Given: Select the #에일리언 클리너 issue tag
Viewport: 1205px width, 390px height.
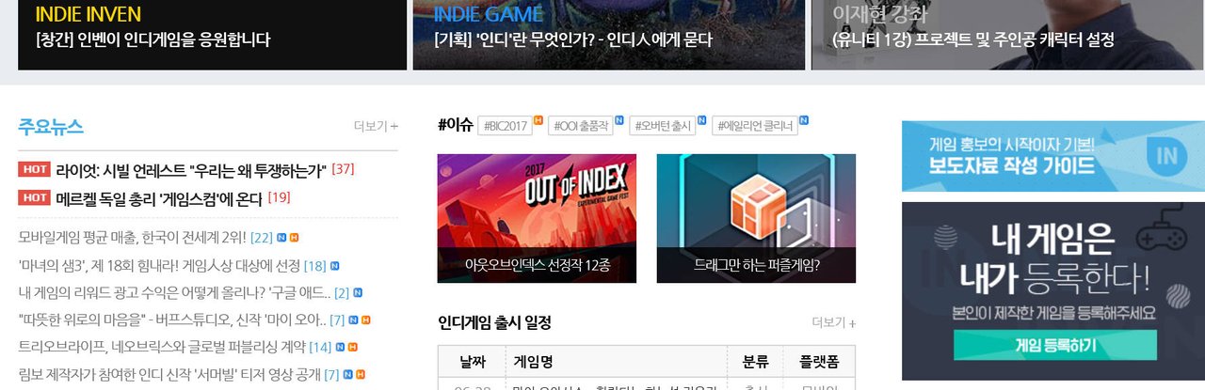Looking at the screenshot, I should tap(754, 126).
